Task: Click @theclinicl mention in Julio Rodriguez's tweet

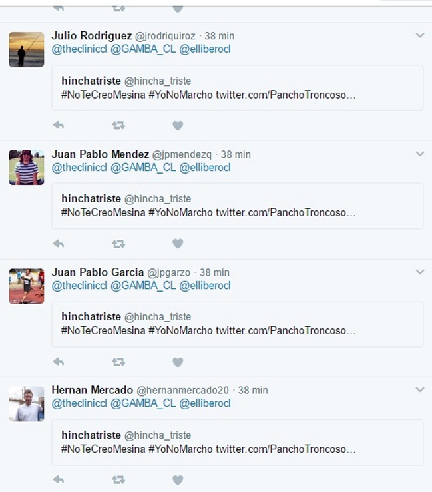Action: pyautogui.click(x=79, y=49)
